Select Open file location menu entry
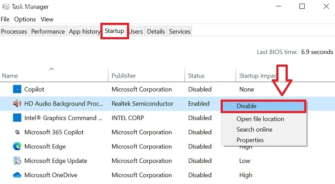 [260, 119]
